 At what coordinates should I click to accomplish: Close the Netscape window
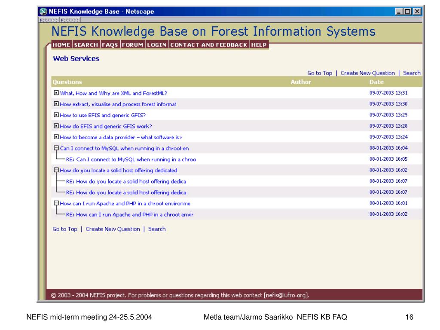(417, 12)
